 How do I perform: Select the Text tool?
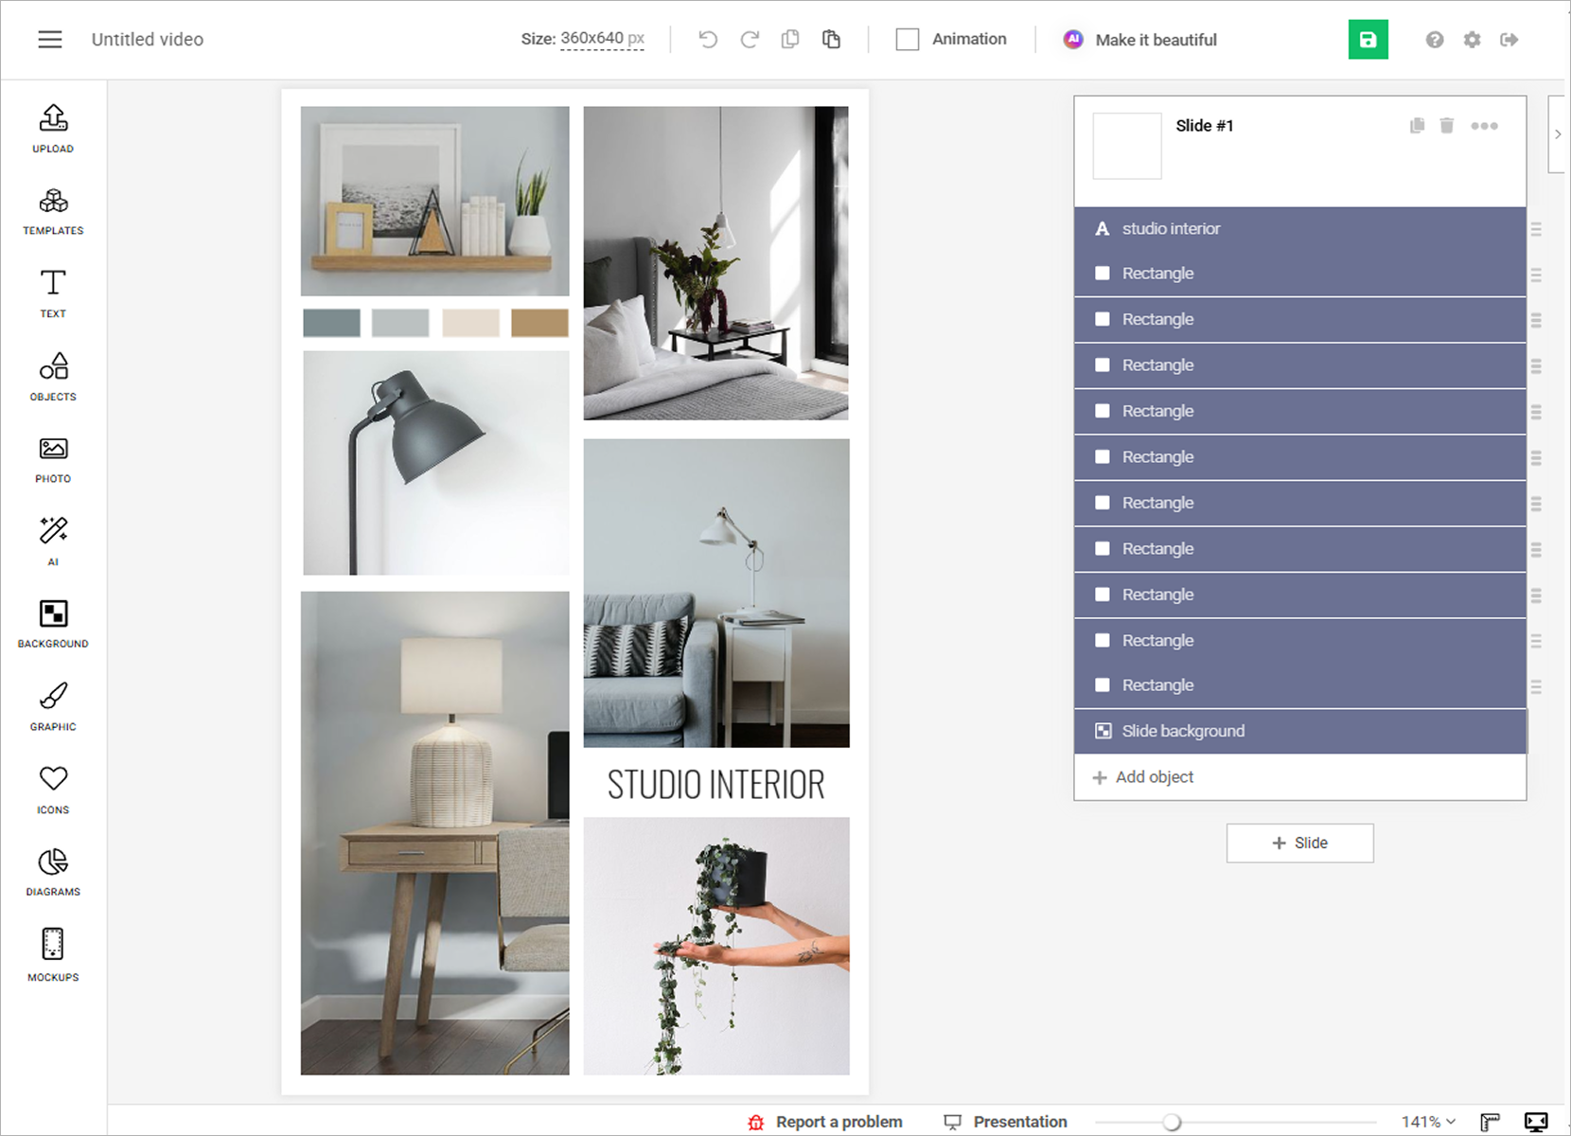tap(53, 293)
